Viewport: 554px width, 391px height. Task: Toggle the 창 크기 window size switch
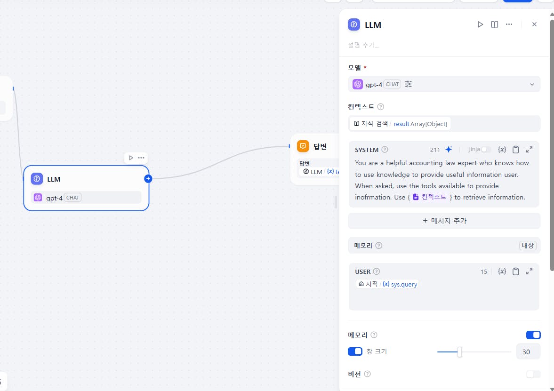coord(355,351)
